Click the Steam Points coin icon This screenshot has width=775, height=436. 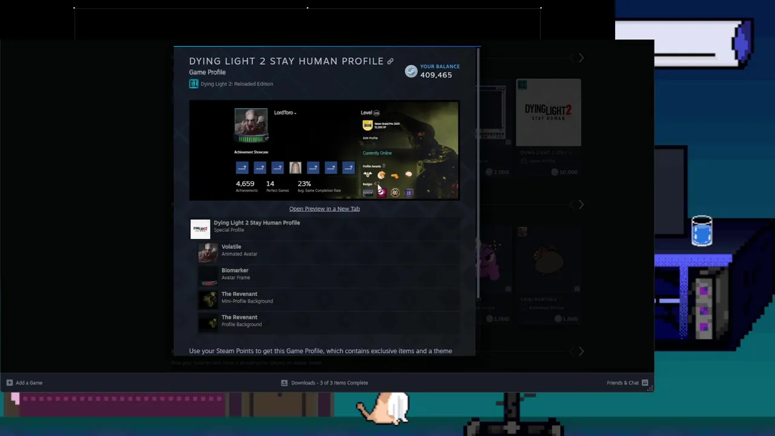point(411,71)
